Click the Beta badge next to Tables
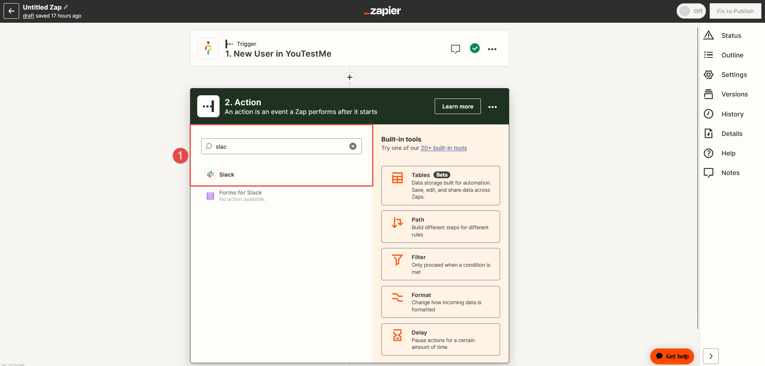 coord(442,175)
